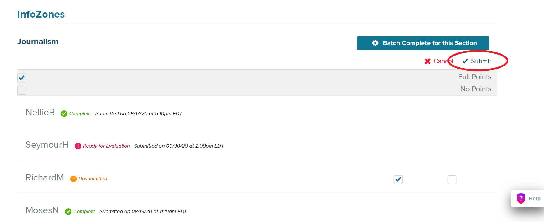The image size is (544, 222).
Task: Click NellieB's green Complete status icon
Action: point(64,114)
